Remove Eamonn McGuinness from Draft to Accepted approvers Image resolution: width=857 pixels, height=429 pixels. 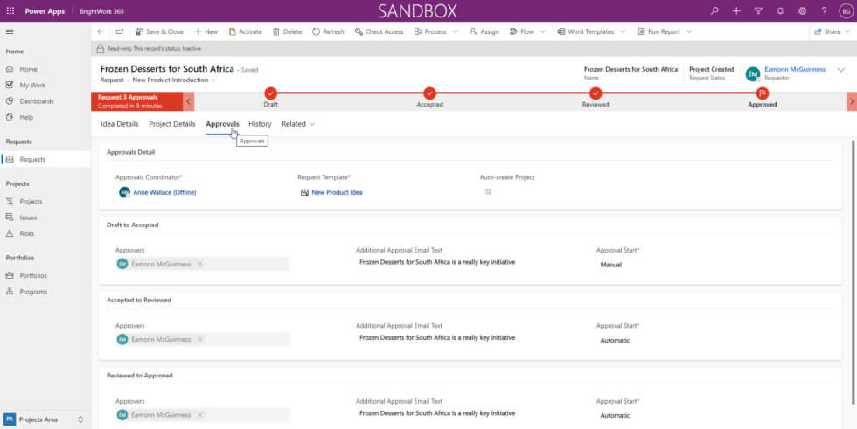point(199,264)
